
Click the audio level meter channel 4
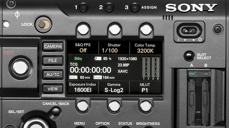click(x=158, y=67)
